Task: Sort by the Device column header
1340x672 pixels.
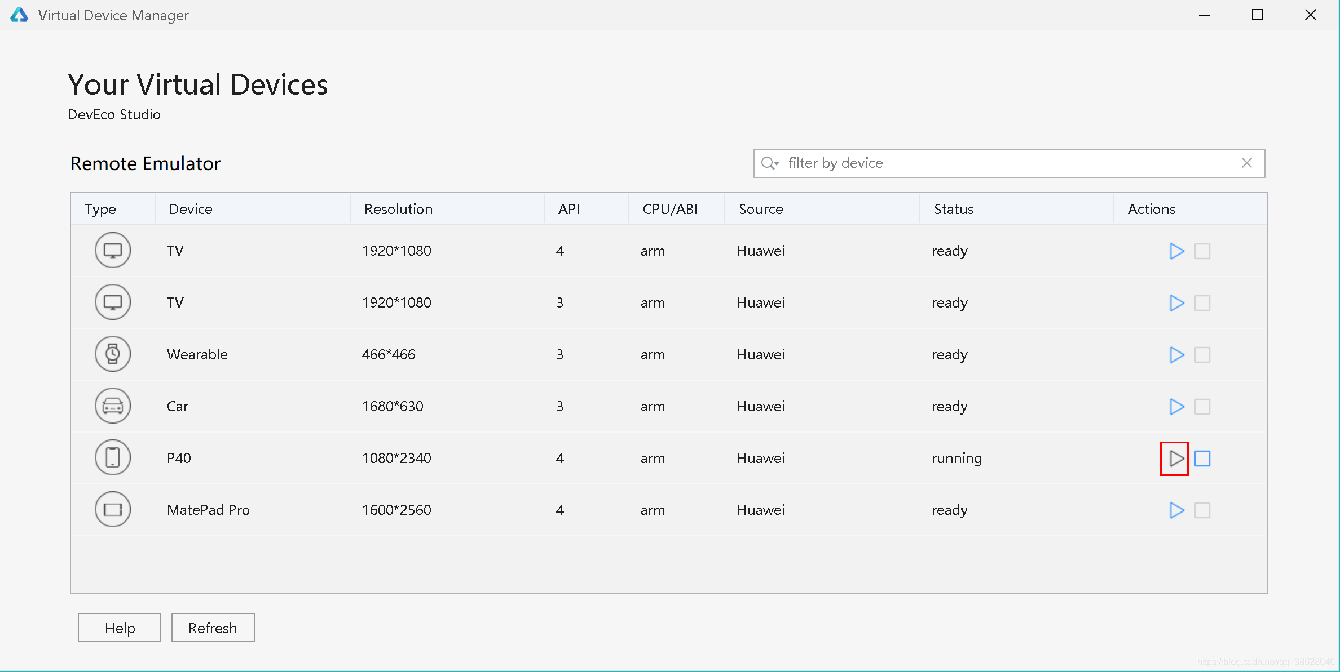Action: (191, 209)
